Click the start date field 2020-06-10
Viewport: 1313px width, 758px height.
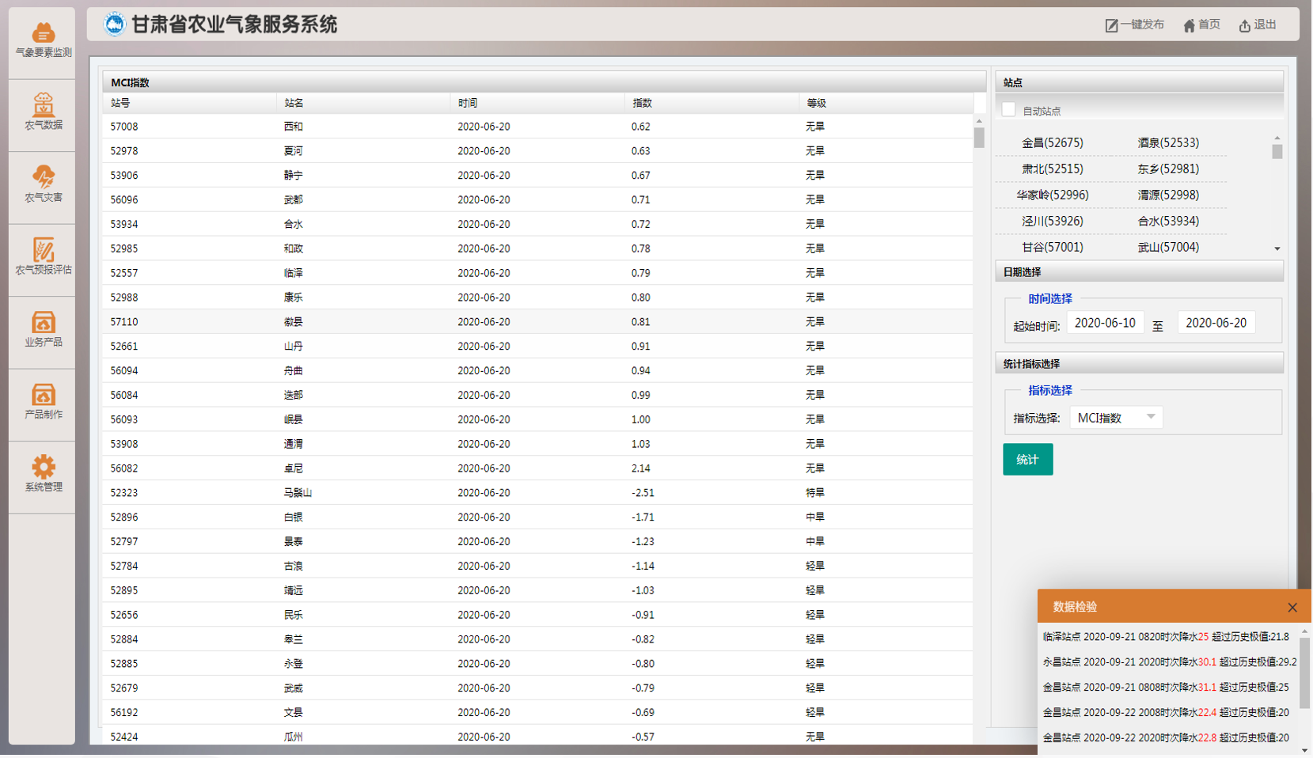coord(1105,323)
